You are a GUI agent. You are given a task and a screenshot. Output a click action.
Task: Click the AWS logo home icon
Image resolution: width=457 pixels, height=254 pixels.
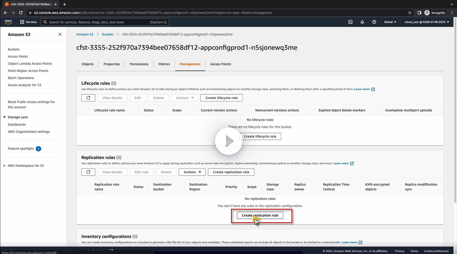8,22
